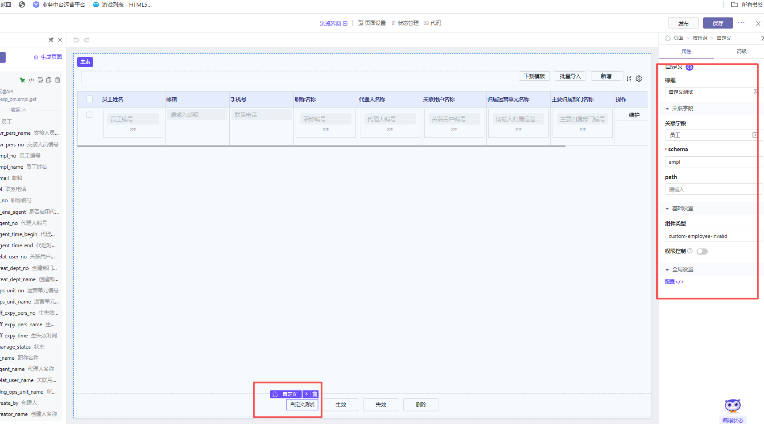Viewport: 764px width, 424px height.
Task: Click the table settings gear icon
Action: (x=639, y=79)
